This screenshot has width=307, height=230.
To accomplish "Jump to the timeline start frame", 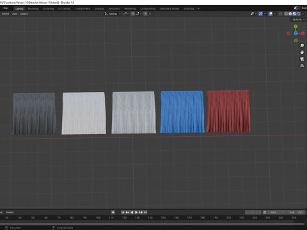I will 123,212.
